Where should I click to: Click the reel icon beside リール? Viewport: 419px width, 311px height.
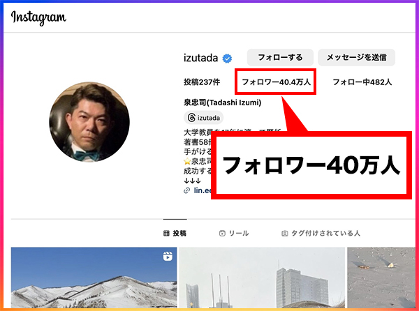221,234
